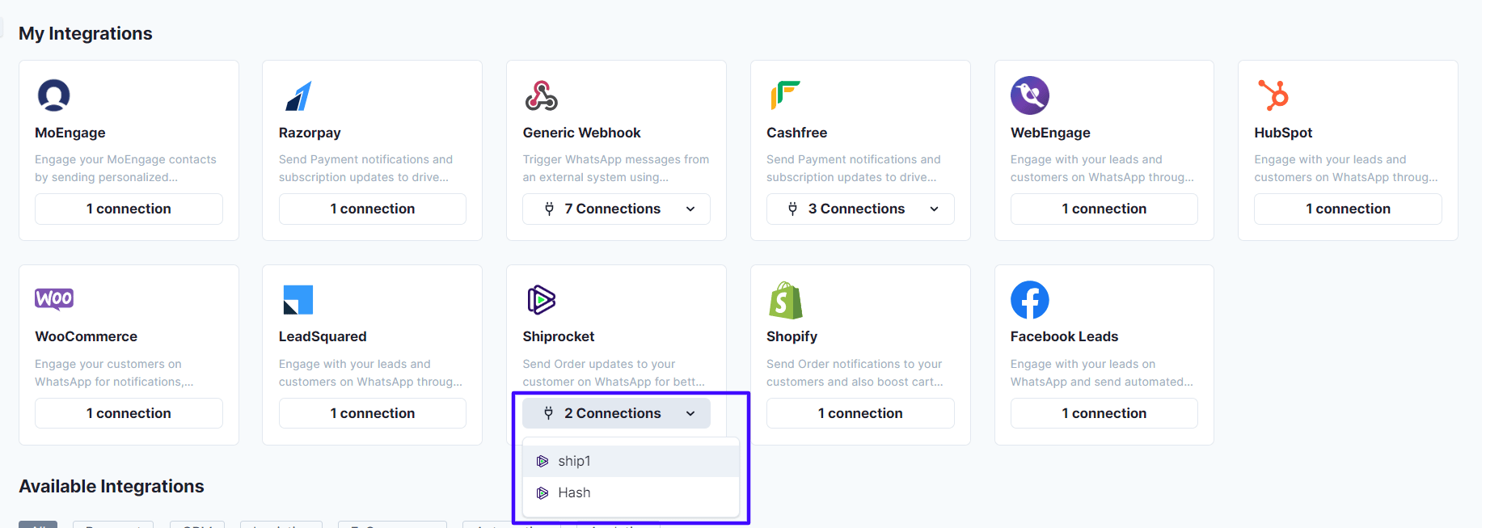Open HubSpot 1 connection button

point(1348,209)
